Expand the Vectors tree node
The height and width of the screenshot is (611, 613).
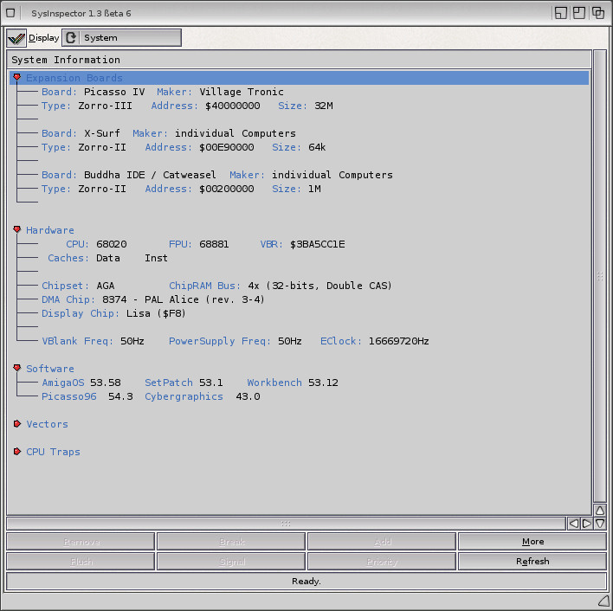[x=16, y=424]
